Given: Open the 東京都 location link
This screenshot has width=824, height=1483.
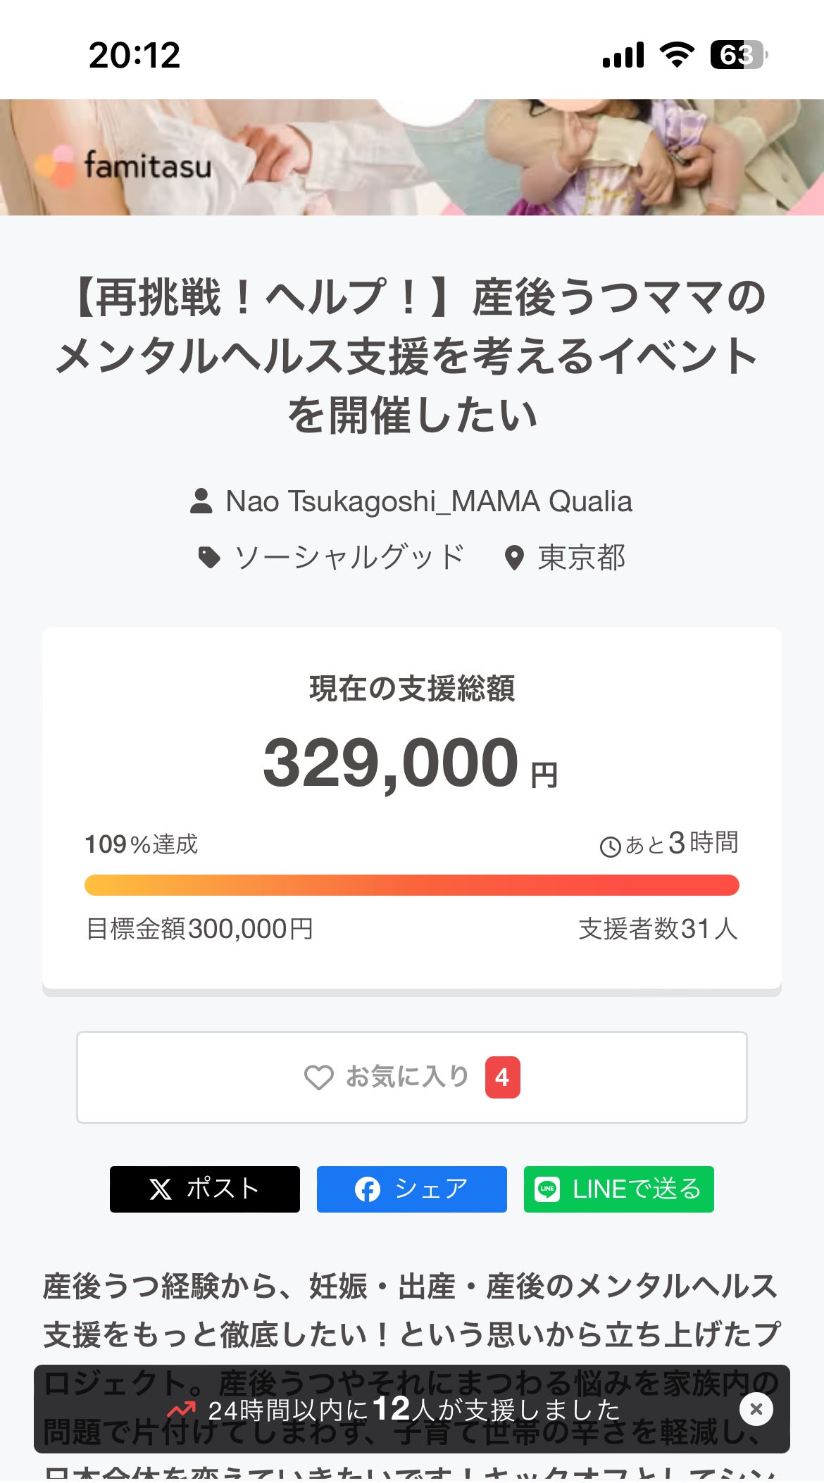Looking at the screenshot, I should coord(581,558).
